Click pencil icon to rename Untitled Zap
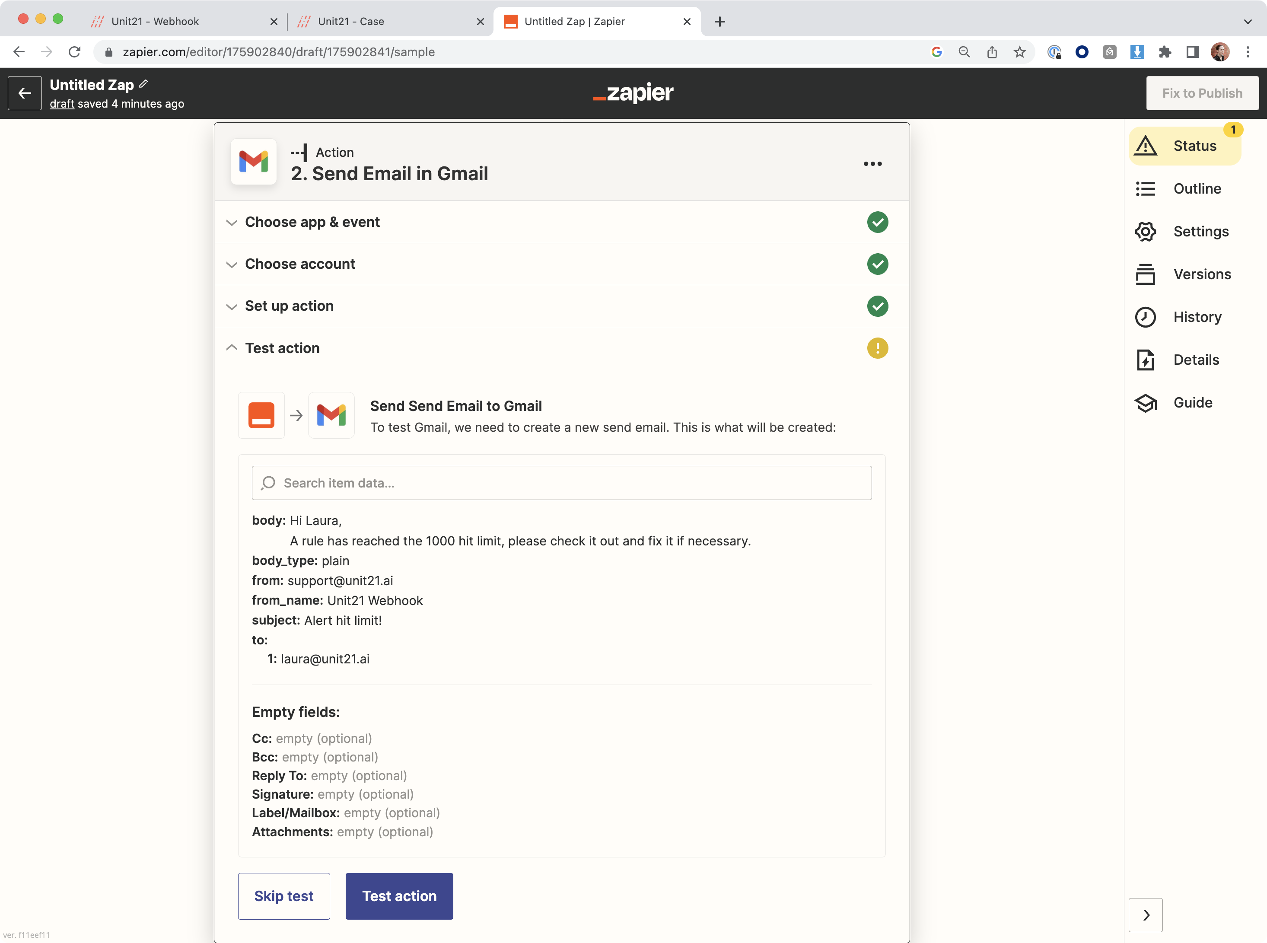Screen dimensions: 1267x943 [144, 84]
